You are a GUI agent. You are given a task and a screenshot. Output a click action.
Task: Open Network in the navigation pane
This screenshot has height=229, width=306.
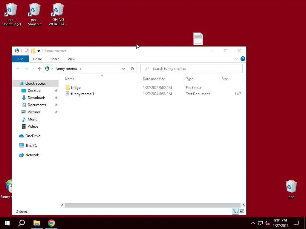(32, 155)
